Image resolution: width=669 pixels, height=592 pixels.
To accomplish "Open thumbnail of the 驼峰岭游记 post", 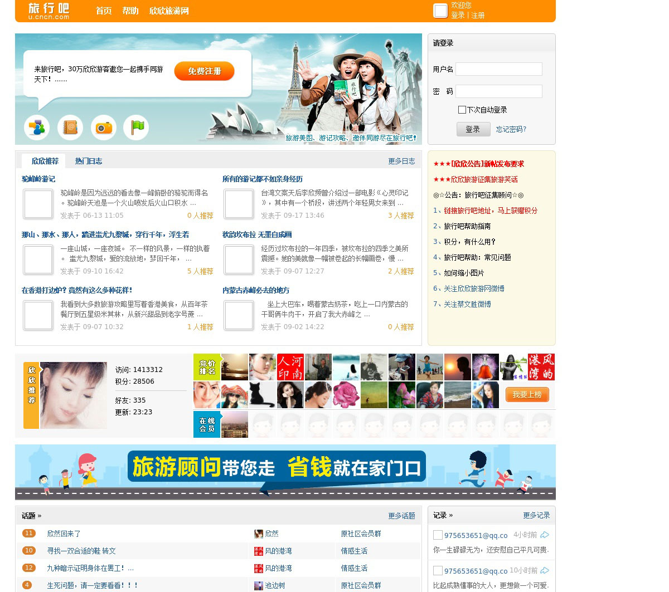I will click(x=38, y=203).
